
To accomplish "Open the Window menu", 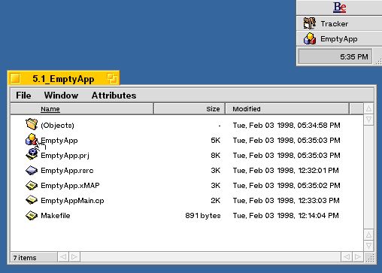I will click(61, 96).
